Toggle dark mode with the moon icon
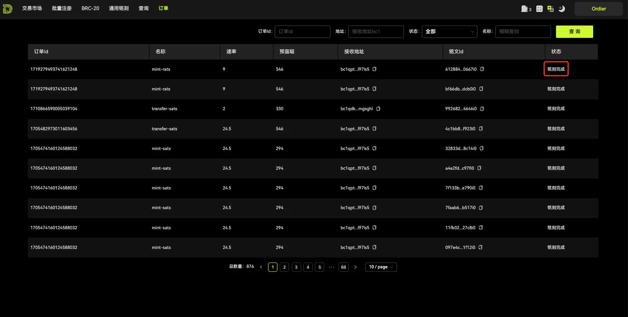The height and width of the screenshot is (317, 628). click(562, 9)
